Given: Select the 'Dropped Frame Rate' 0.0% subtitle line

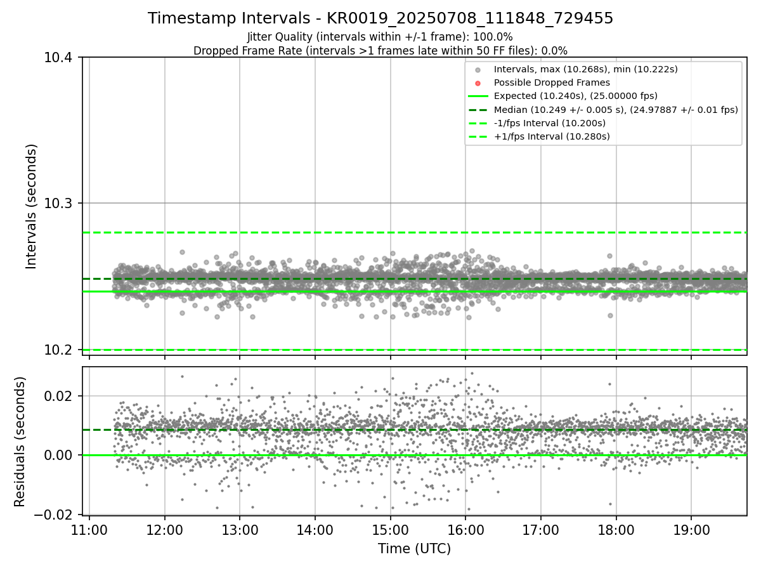Looking at the screenshot, I should click(x=380, y=51).
